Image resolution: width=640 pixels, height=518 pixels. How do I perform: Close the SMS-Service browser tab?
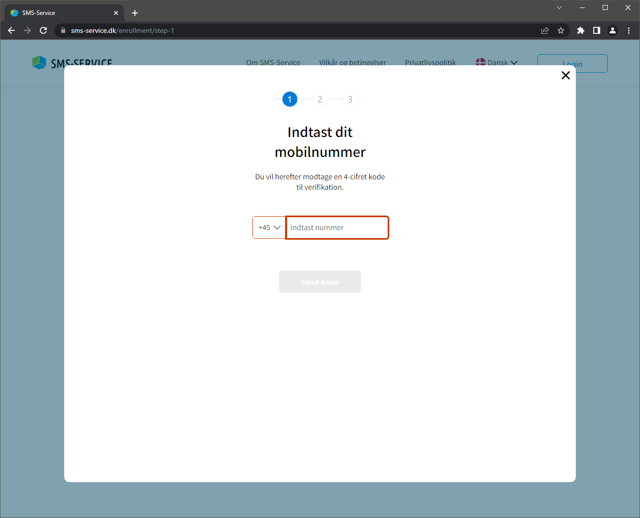tap(116, 13)
